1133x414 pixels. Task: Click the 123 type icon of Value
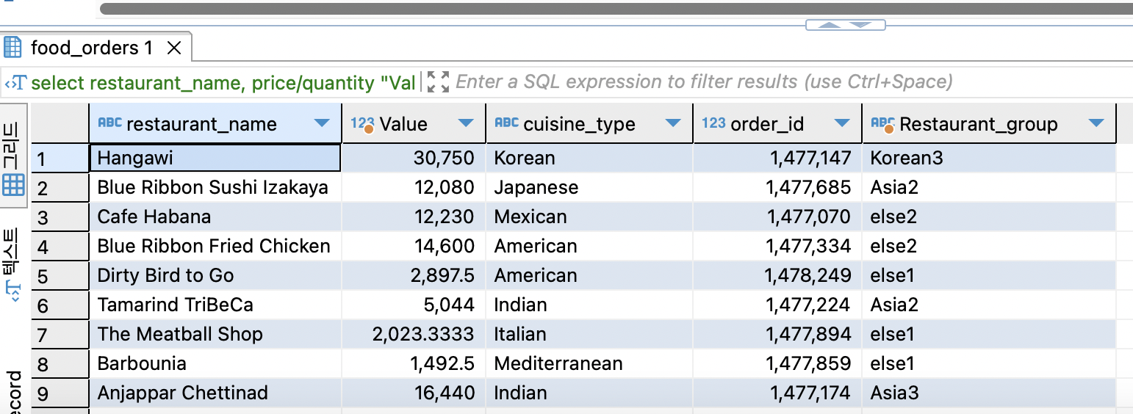click(x=363, y=124)
